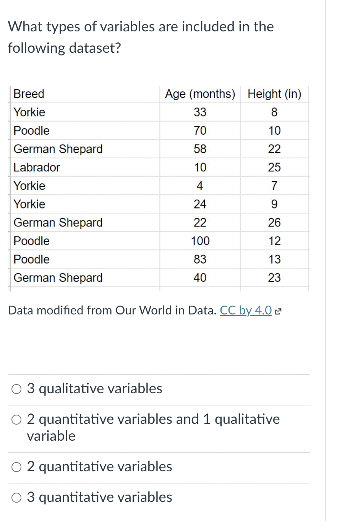The image size is (350, 521).
Task: Select the height cell showing 25
Action: [274, 167]
